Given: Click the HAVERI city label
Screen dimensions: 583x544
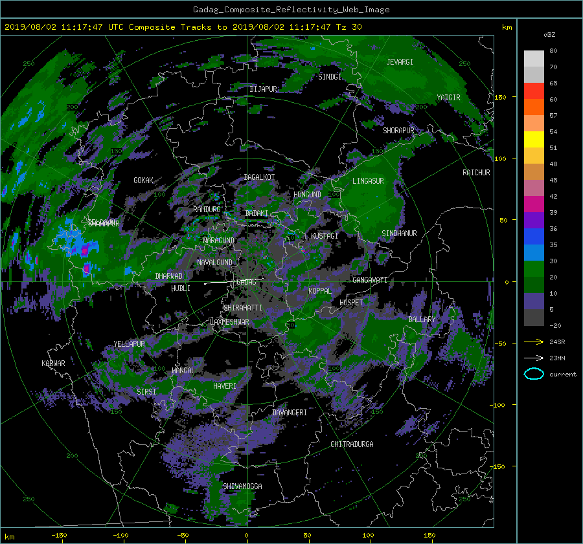Looking at the screenshot, I should (225, 386).
